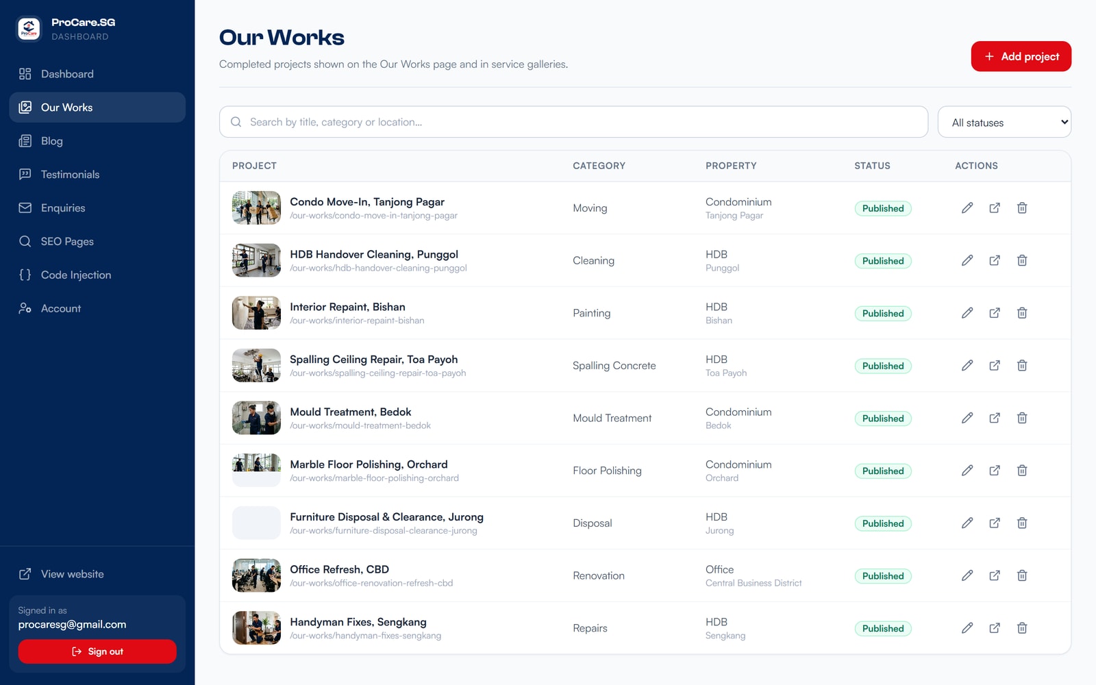
Task: Delete the Mould Treatment, Bedok project
Action: pyautogui.click(x=1022, y=418)
